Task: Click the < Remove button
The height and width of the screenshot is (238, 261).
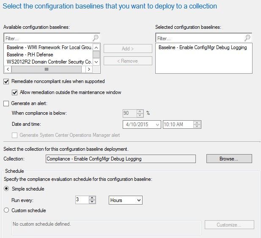Action: point(128,61)
